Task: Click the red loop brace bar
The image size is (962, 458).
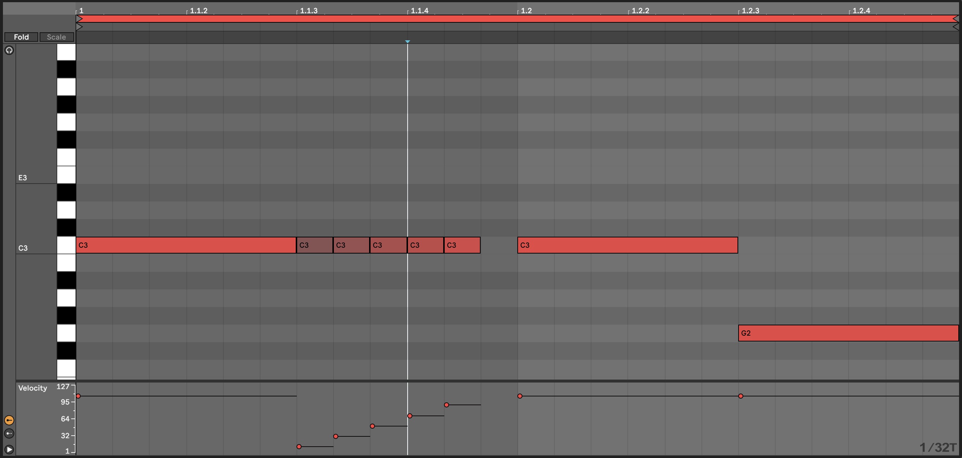Action: pyautogui.click(x=518, y=19)
